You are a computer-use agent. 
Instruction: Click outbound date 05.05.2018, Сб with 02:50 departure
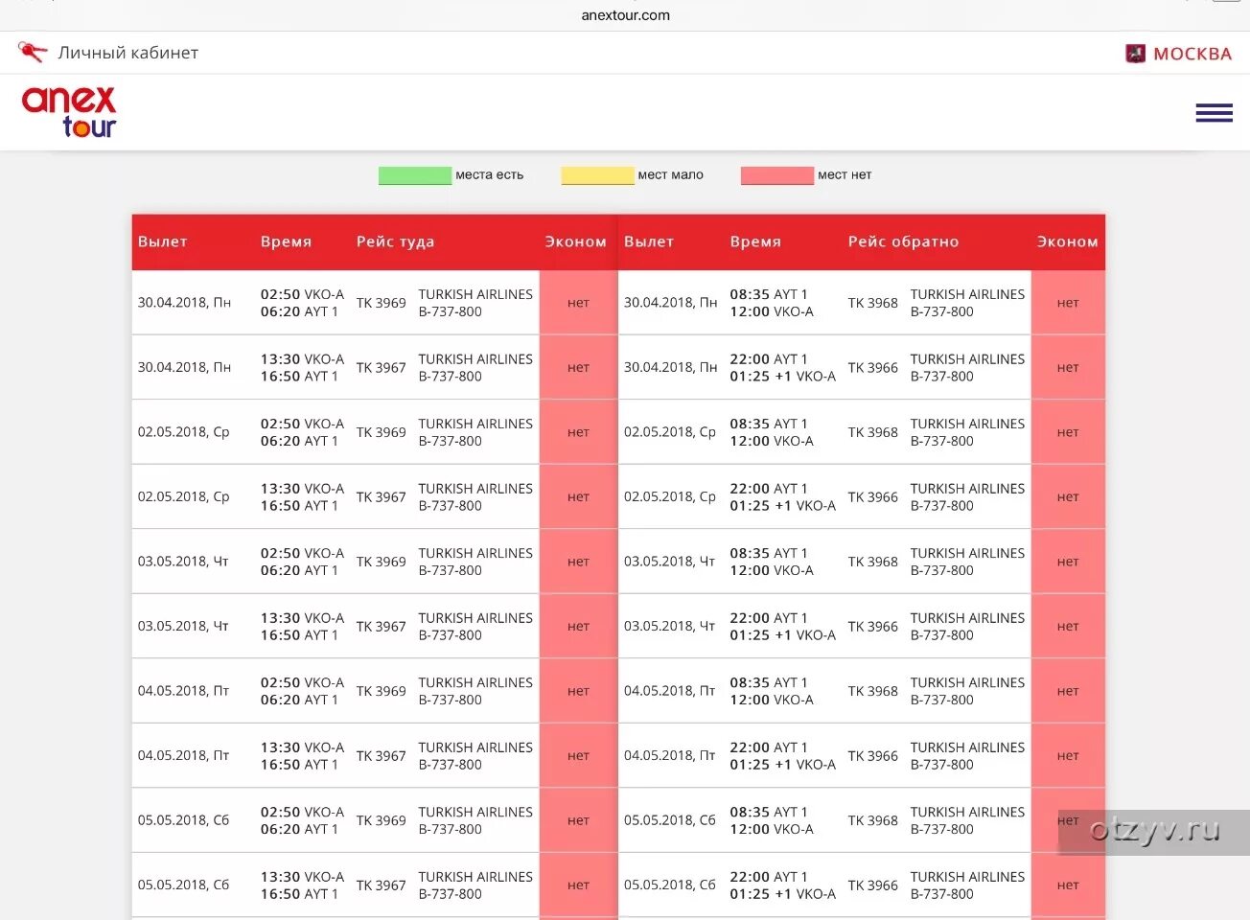click(183, 820)
